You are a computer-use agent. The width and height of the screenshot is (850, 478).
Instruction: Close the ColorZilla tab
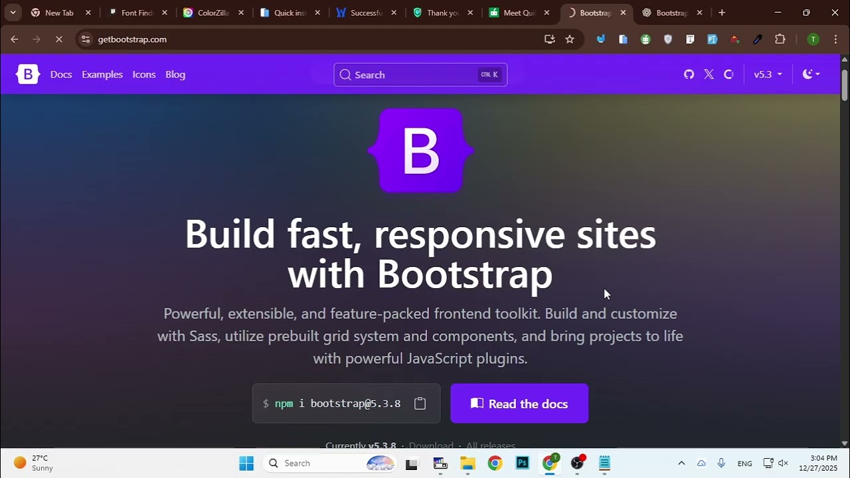coord(241,13)
